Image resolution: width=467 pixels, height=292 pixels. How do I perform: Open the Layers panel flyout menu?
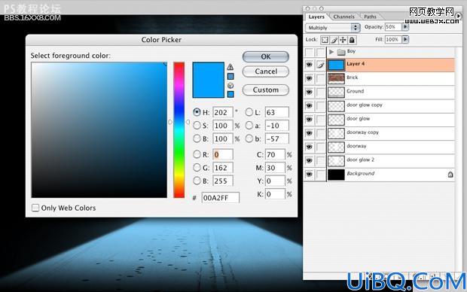pyautogui.click(x=459, y=17)
